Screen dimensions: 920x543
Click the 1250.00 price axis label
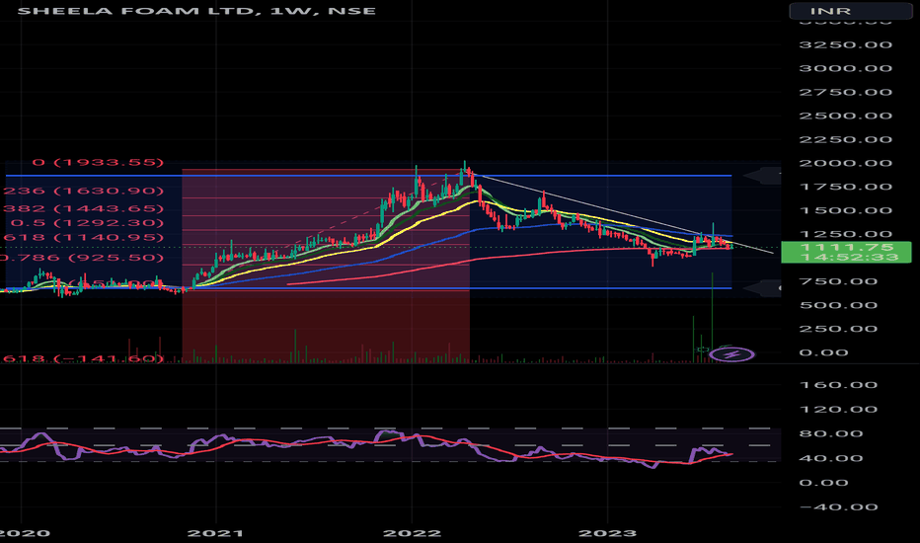(x=846, y=234)
